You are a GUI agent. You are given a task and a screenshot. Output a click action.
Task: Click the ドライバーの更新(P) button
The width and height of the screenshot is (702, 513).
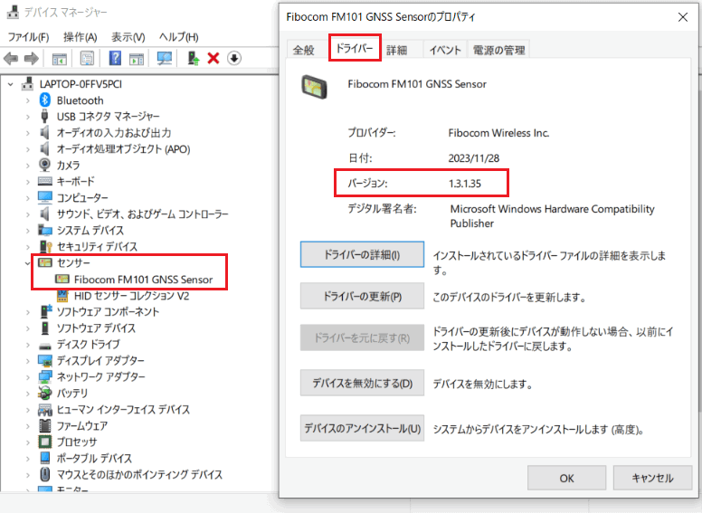click(362, 296)
